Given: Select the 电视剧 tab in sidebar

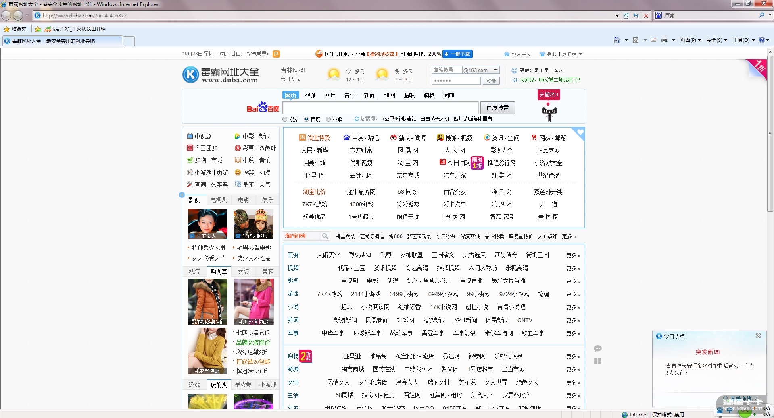Looking at the screenshot, I should pyautogui.click(x=219, y=200).
